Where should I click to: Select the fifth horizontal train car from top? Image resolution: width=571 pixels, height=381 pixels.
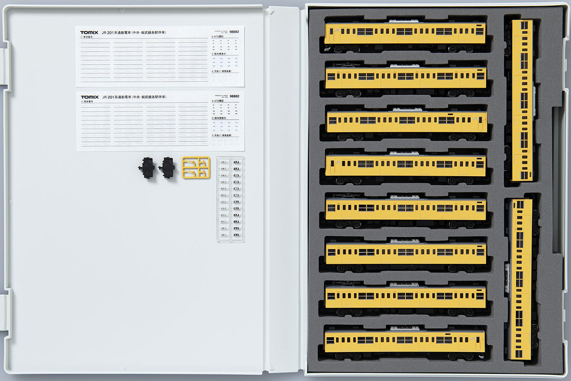tap(405, 209)
